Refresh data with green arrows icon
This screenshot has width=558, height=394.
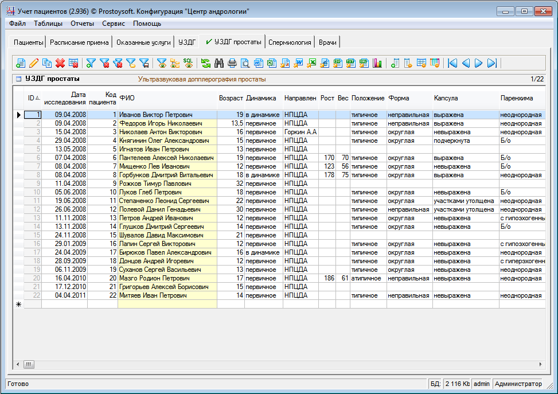205,63
